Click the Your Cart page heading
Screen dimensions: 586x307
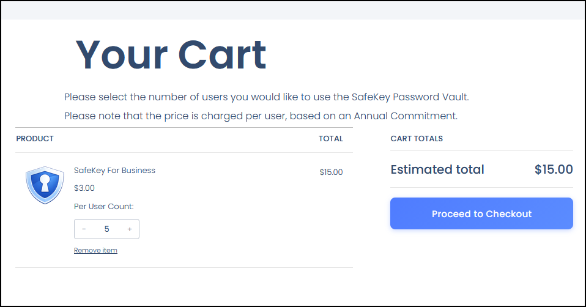(171, 55)
